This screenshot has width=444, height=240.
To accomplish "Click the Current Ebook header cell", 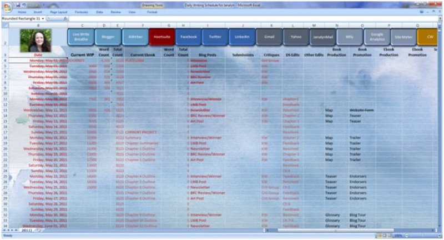I will tap(143, 55).
